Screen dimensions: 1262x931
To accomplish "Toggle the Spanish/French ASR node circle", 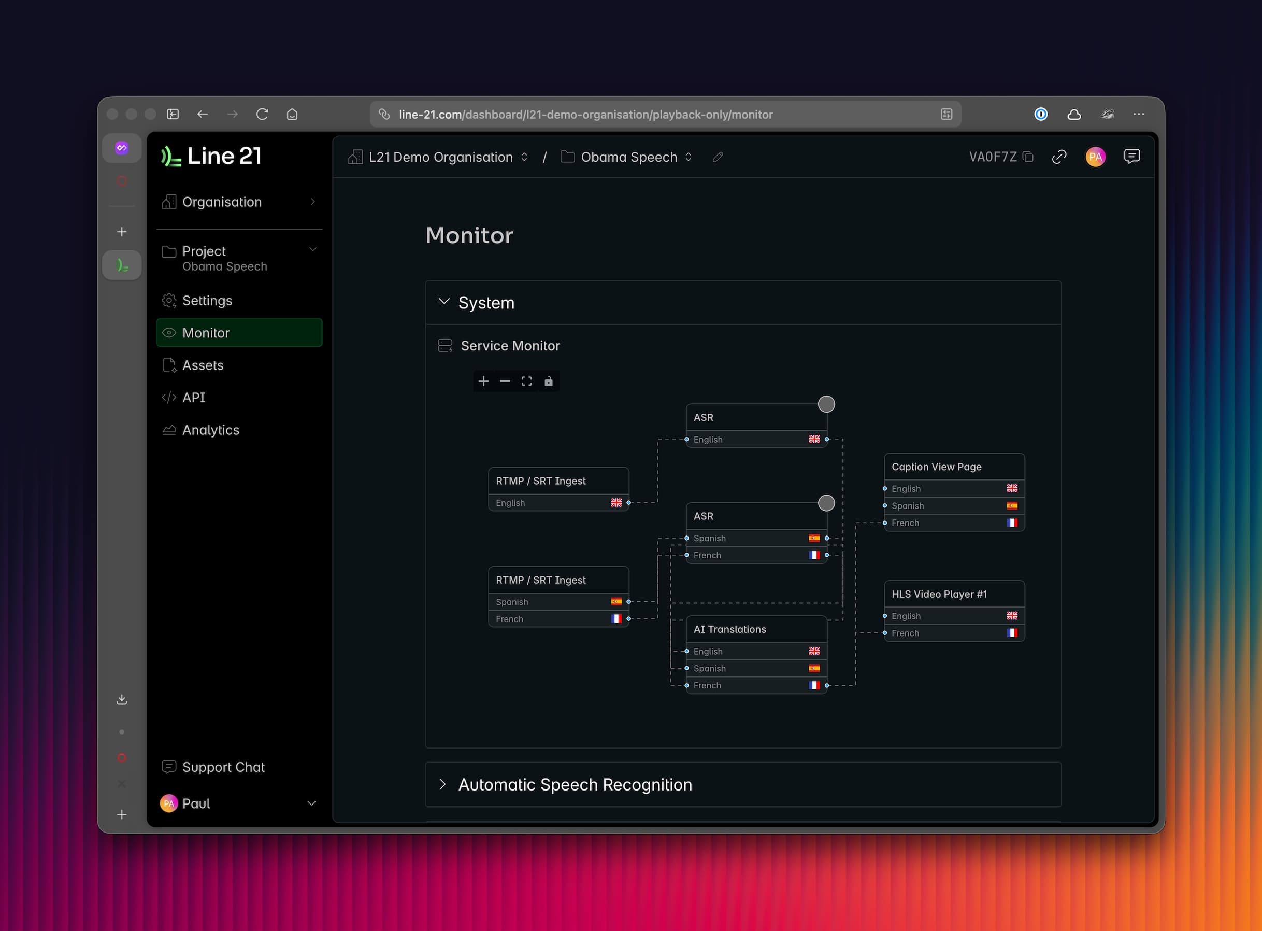I will point(826,503).
